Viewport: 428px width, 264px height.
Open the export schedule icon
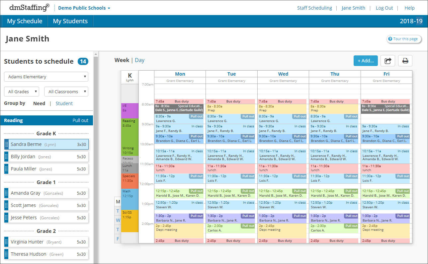pyautogui.click(x=387, y=61)
